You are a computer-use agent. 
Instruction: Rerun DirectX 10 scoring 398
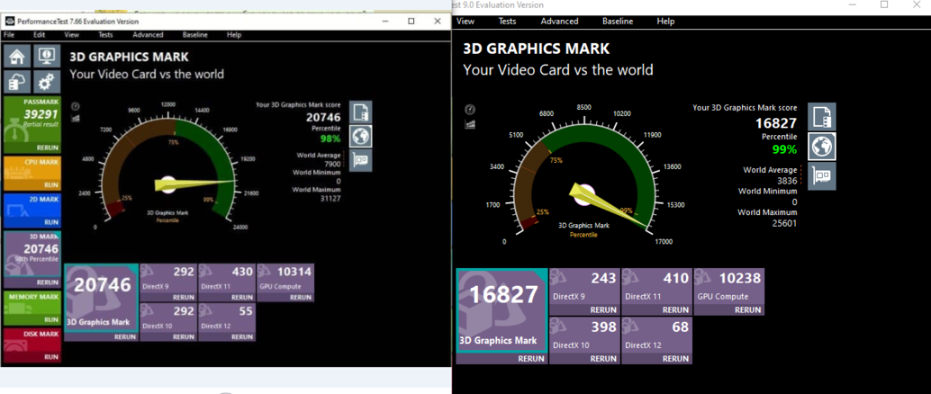click(603, 358)
